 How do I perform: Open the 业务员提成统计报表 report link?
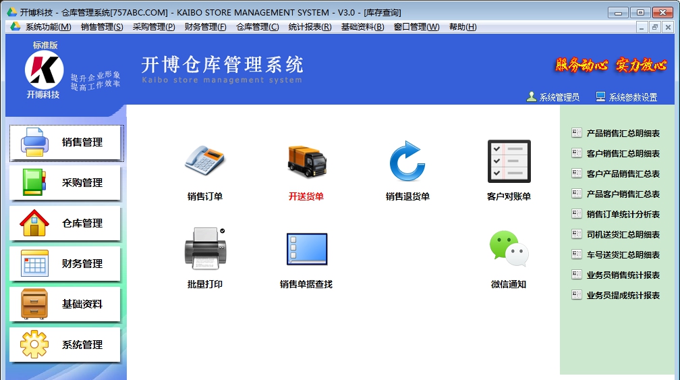(x=623, y=296)
